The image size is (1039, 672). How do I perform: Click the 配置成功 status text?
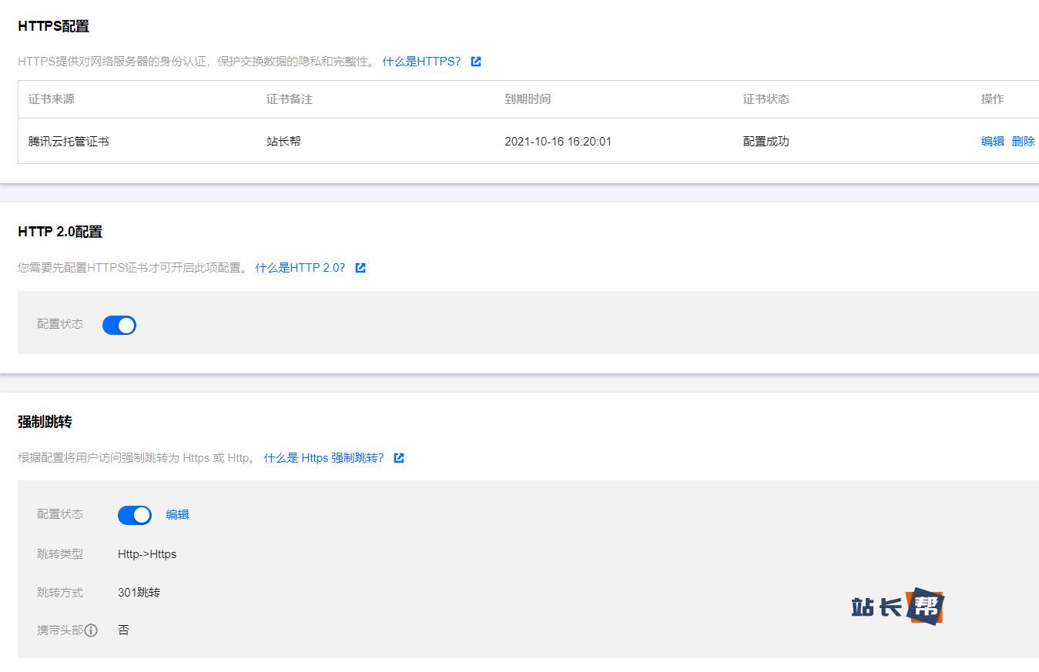[766, 141]
